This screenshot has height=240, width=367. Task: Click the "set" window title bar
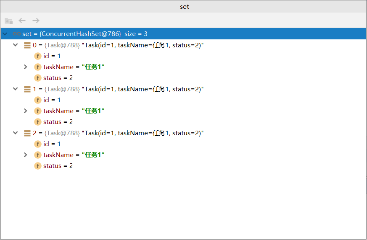point(184,6)
